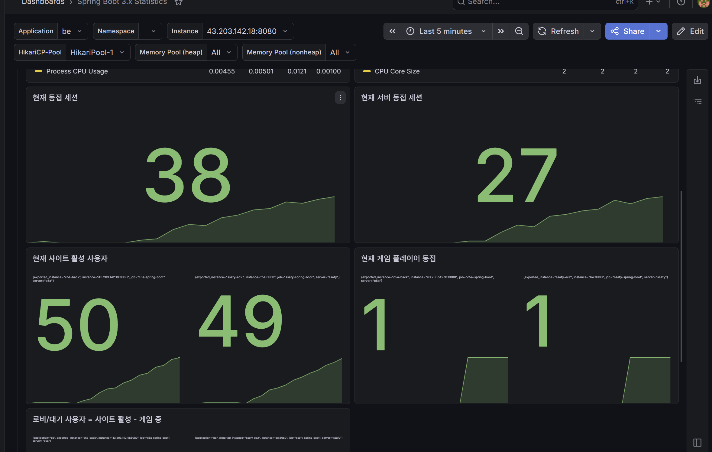The width and height of the screenshot is (712, 452).
Task: Click the 로비/대기 사용자 panel title
Action: [97, 419]
